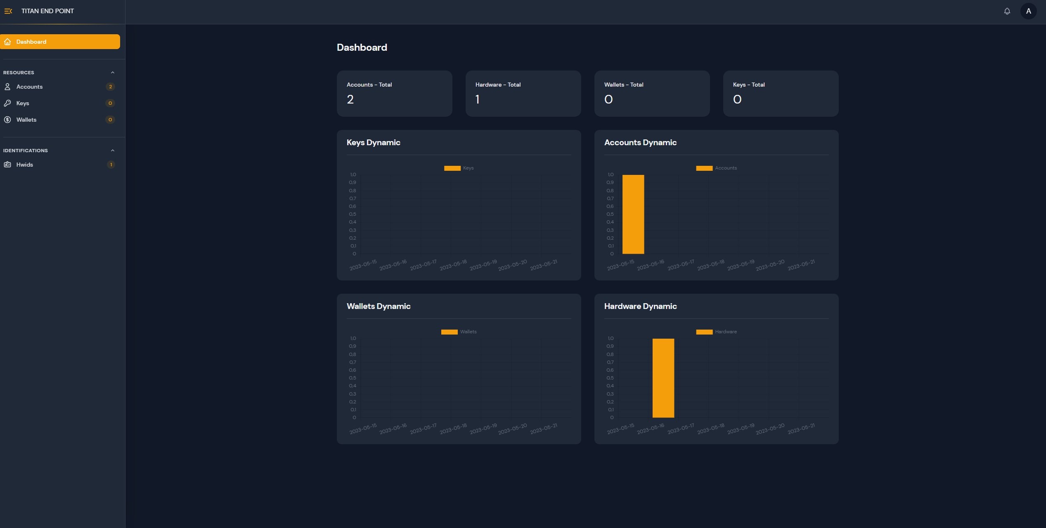Open the Hwids menu item
Image resolution: width=1046 pixels, height=528 pixels.
[x=25, y=165]
